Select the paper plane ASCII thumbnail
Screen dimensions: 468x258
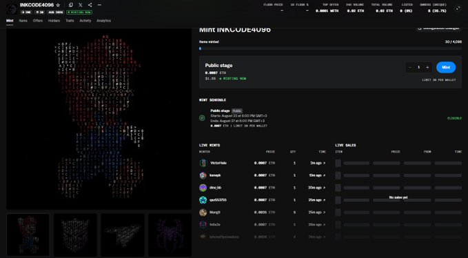[123, 235]
